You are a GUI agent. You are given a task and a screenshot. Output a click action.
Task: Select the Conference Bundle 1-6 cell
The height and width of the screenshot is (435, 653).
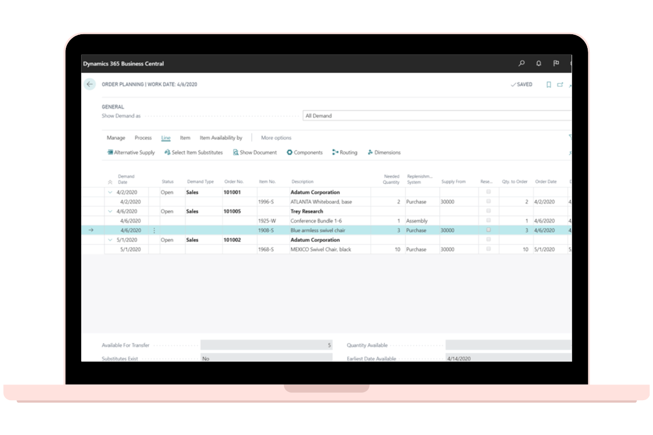tap(330, 221)
